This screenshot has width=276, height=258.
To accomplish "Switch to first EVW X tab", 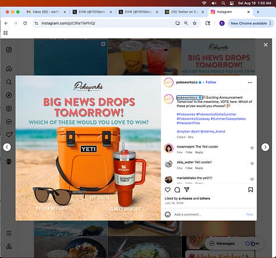I will pos(92,12).
